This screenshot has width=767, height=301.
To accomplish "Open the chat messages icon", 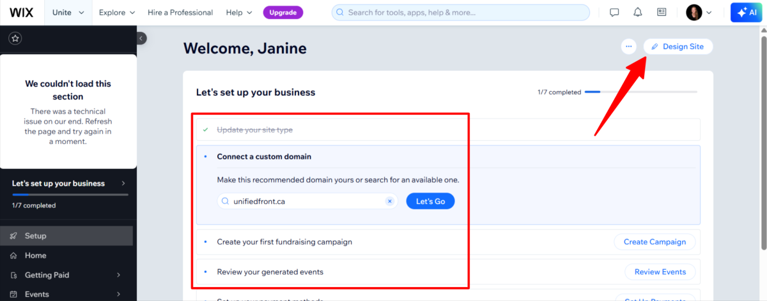I will [x=614, y=12].
